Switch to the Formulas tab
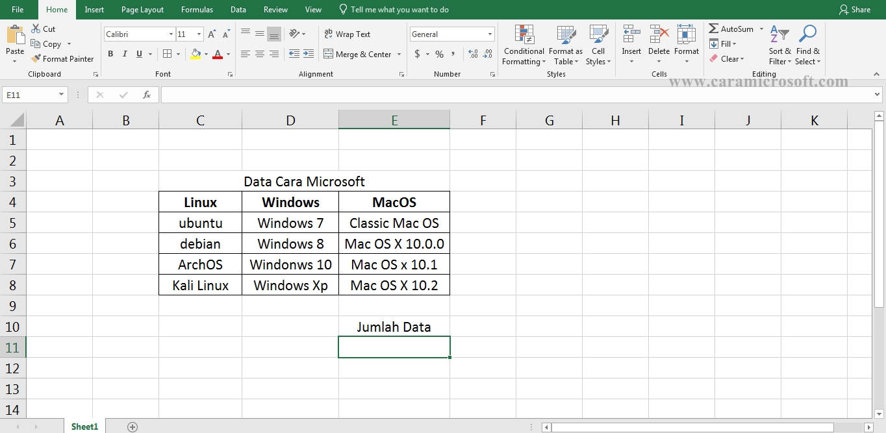The height and width of the screenshot is (433, 886). point(197,9)
